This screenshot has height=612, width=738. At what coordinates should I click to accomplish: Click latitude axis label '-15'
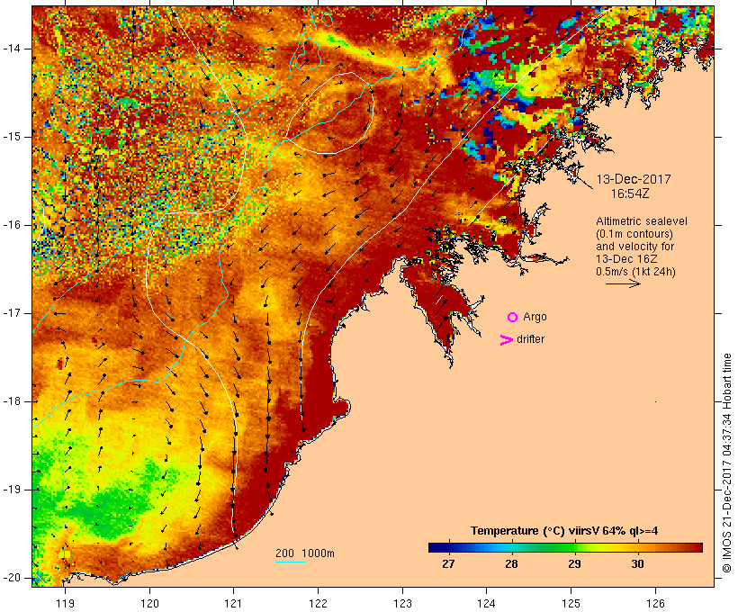click(x=12, y=137)
